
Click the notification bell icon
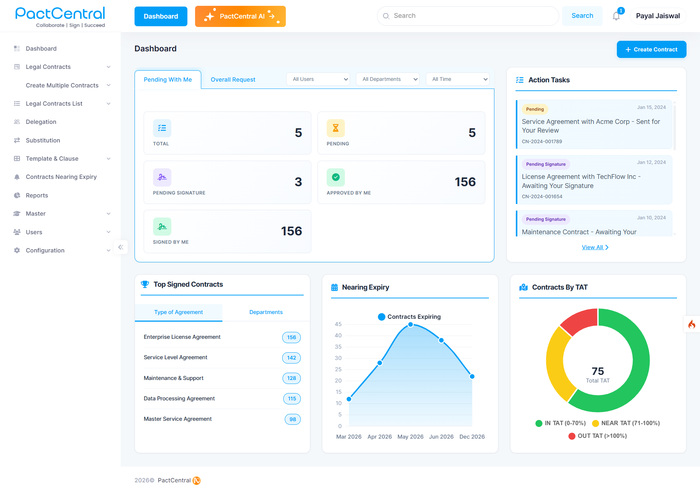(616, 16)
